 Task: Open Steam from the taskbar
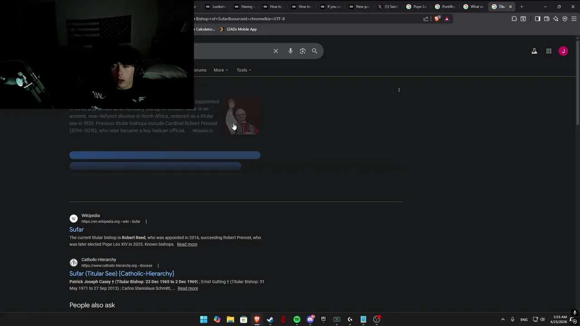270,320
